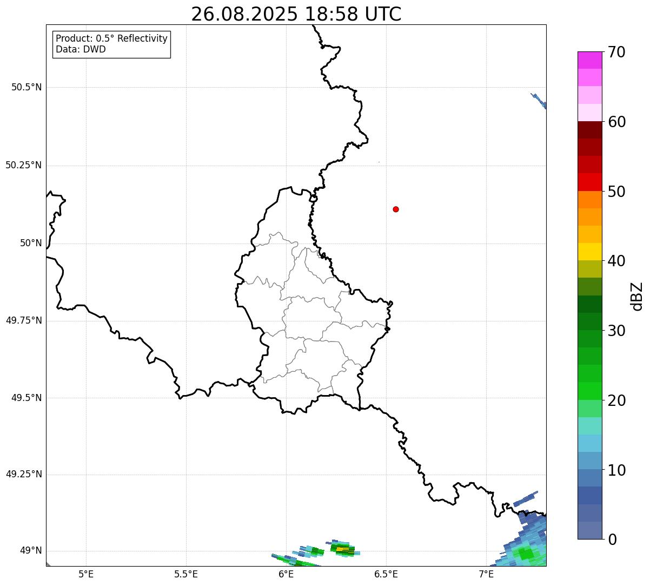Click the 50.5°N latitude label

pos(26,87)
